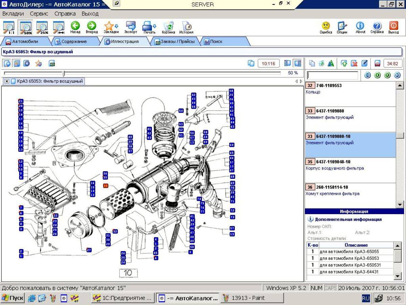
Task: Select part 36 Хомут крепления фильтра
Action: pyautogui.click(x=350, y=196)
